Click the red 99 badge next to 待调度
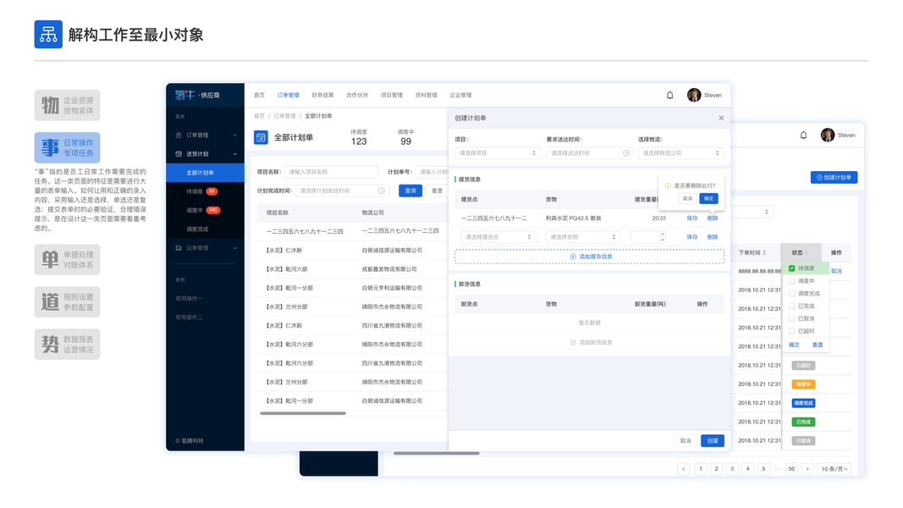This screenshot has height=508, width=903. click(x=212, y=191)
